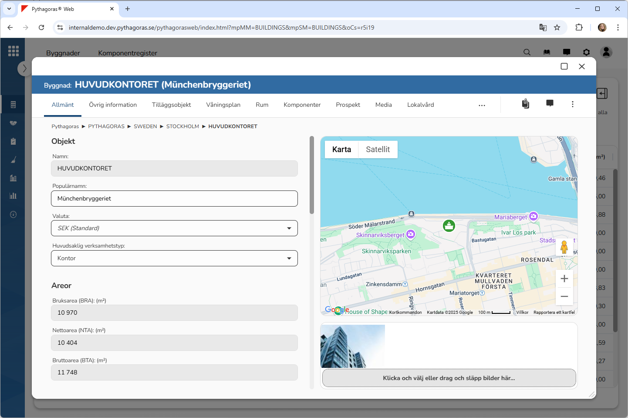This screenshot has height=418, width=628.
Task: Open the comments icon in dialog toolbar
Action: [550, 104]
